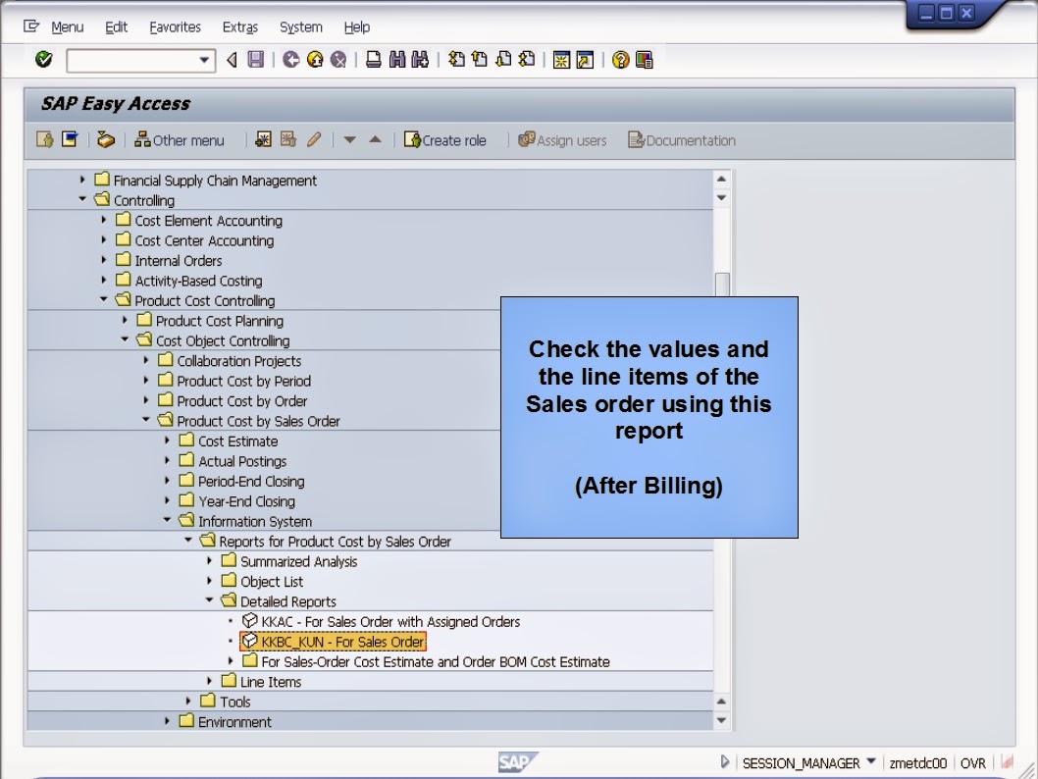Expand the Line Items folder
1038x779 pixels.
coord(209,680)
